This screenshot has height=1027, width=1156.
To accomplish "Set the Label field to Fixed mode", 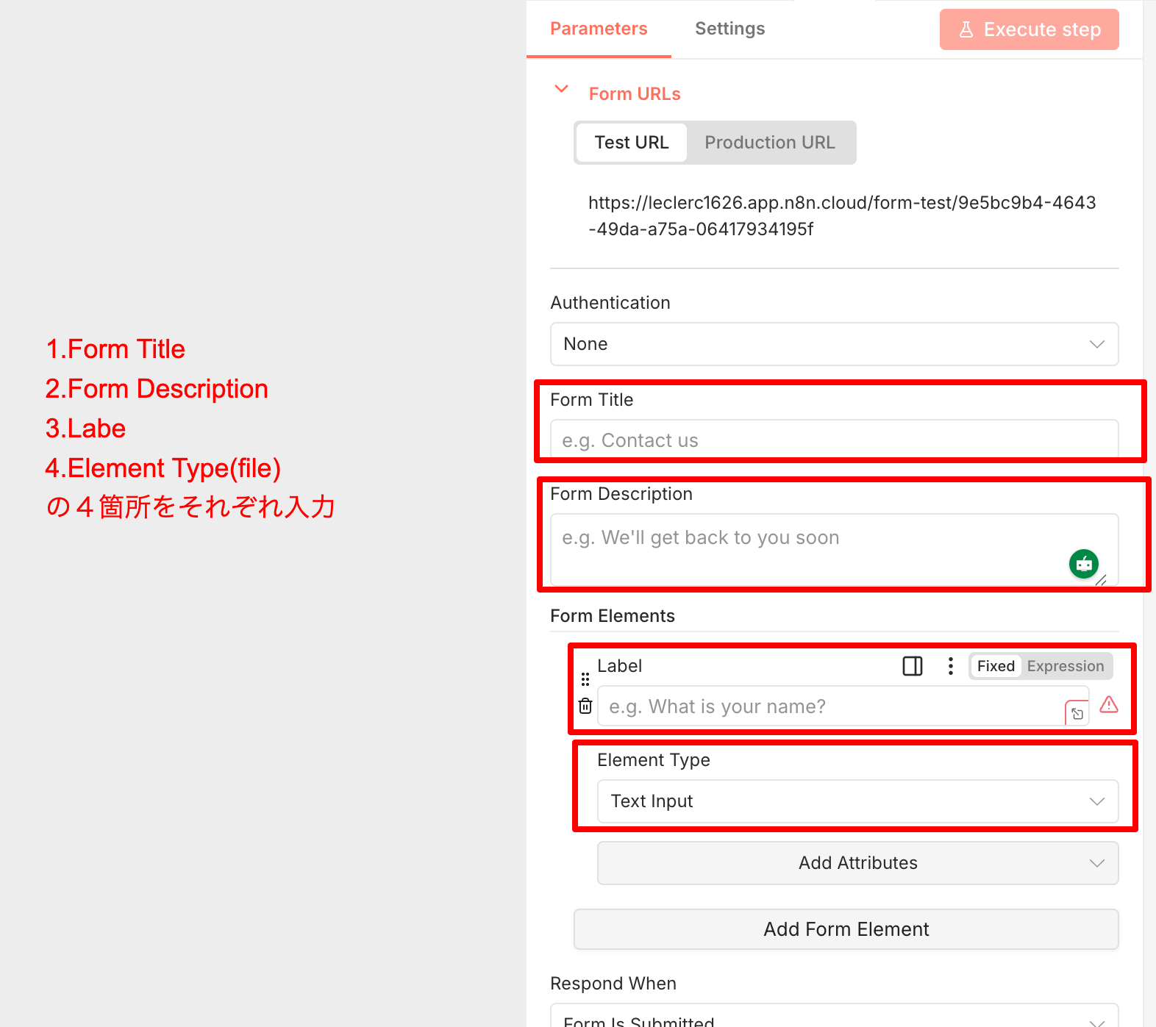I will click(996, 666).
